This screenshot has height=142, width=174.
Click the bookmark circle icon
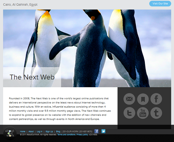[x=143, y=99]
